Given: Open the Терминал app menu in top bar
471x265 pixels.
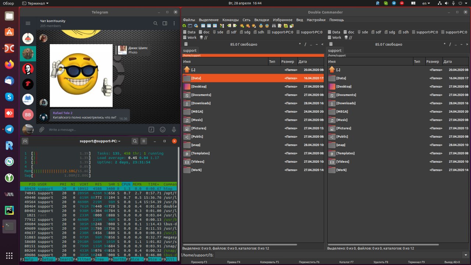Looking at the screenshot, I should (35, 3).
